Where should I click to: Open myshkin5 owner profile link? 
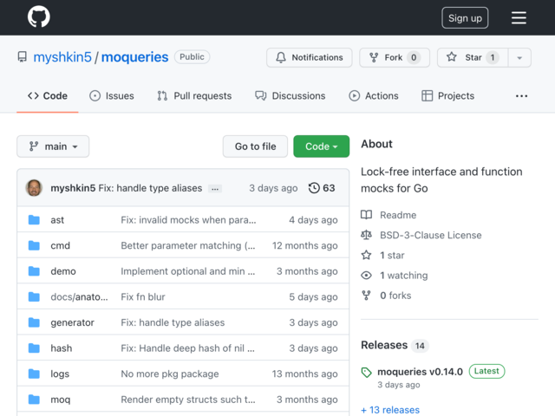[62, 57]
